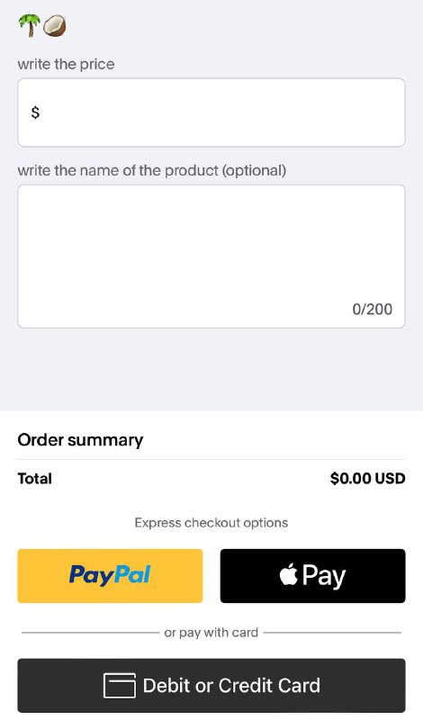The height and width of the screenshot is (720, 423).
Task: Click the 'write the price' label
Action: point(66,64)
